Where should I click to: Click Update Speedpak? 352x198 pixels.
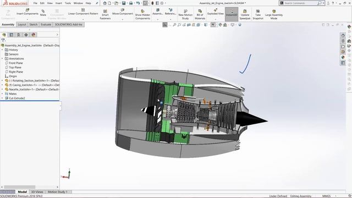[245, 15]
